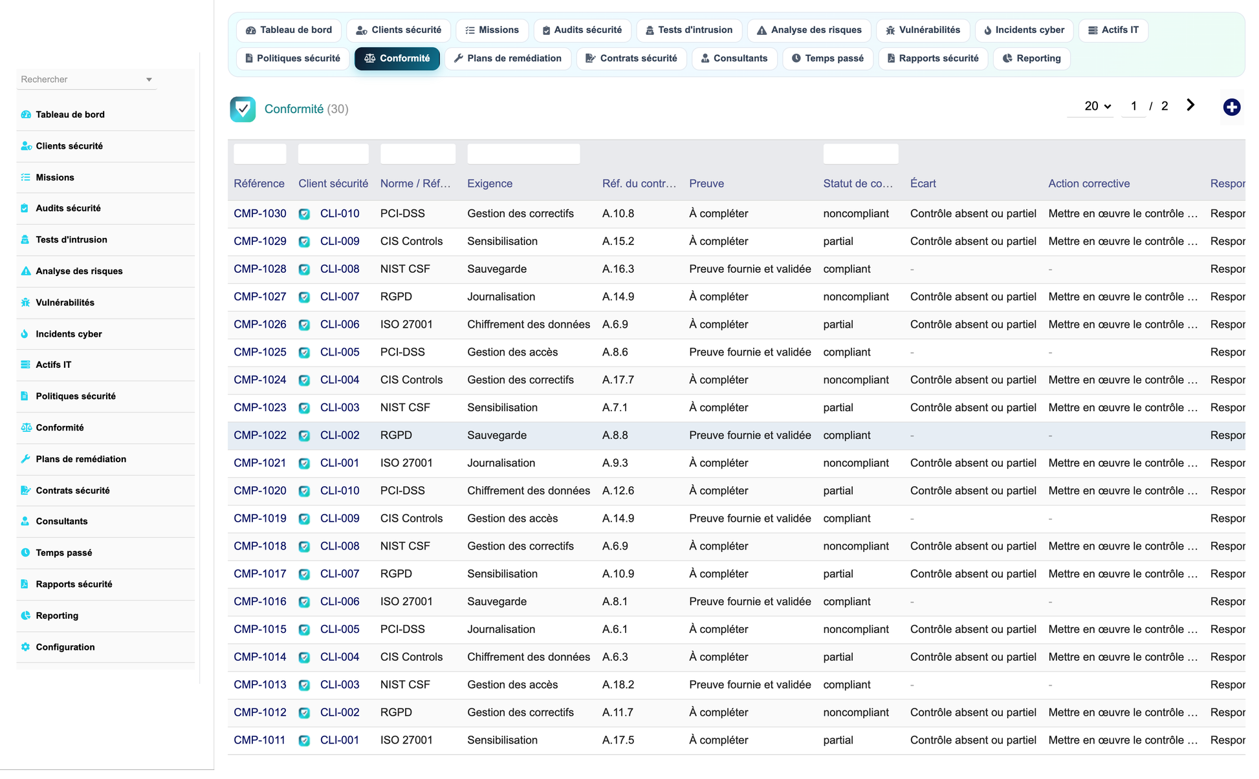The width and height of the screenshot is (1259, 779).
Task: Open record CMP-1017
Action: tap(260, 574)
